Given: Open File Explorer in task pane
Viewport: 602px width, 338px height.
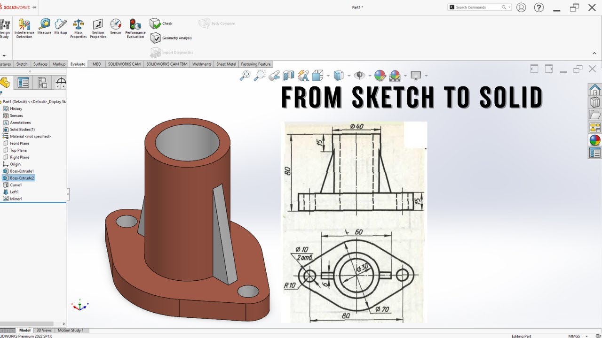Looking at the screenshot, I should pos(595,115).
